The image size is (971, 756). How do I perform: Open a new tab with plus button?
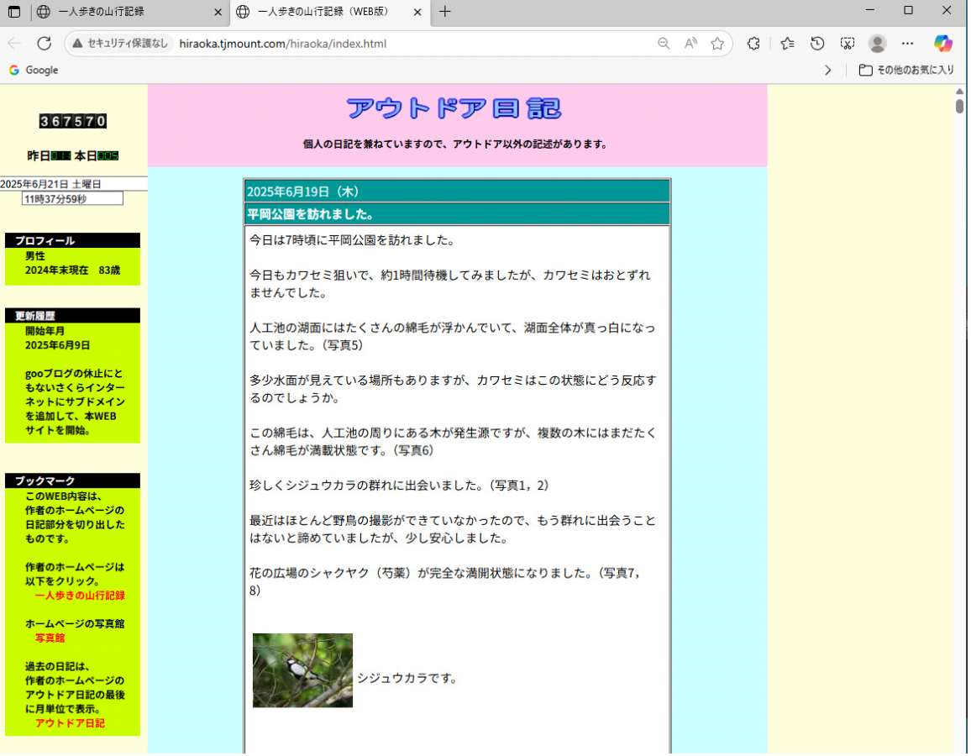tap(445, 12)
